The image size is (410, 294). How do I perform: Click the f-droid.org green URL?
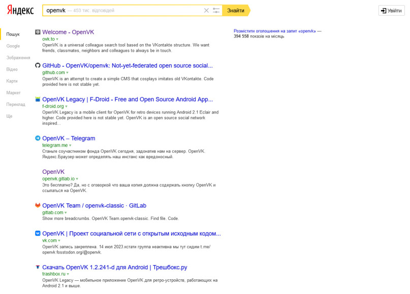pos(53,106)
